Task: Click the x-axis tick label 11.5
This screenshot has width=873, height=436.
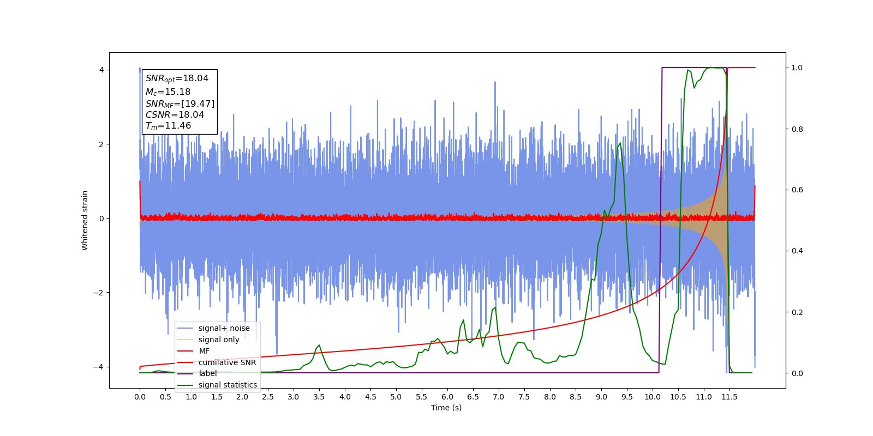Action: click(730, 397)
